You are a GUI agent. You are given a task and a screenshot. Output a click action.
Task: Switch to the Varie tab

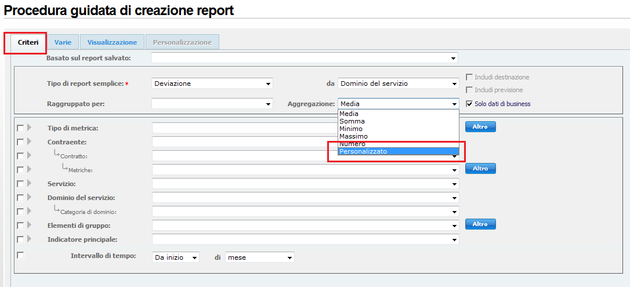coord(63,42)
